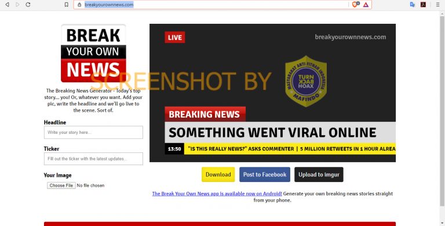The height and width of the screenshot is (226, 445).
Task: Open the browser hamburger menu
Action: pos(438,5)
